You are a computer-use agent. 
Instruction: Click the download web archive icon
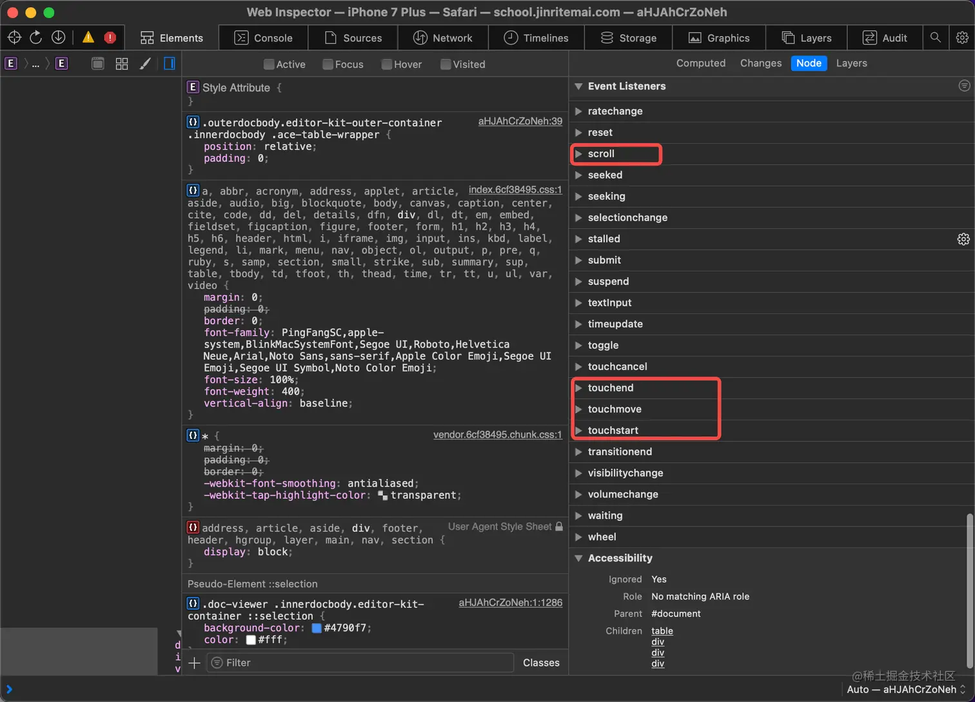click(x=58, y=37)
